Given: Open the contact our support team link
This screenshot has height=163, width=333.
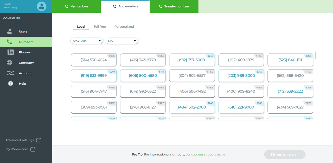Looking at the screenshot, I should 205,154.
